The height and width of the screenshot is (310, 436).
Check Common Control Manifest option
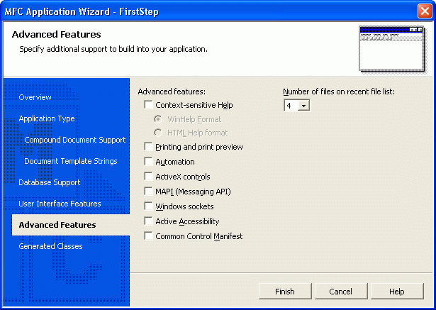(148, 236)
